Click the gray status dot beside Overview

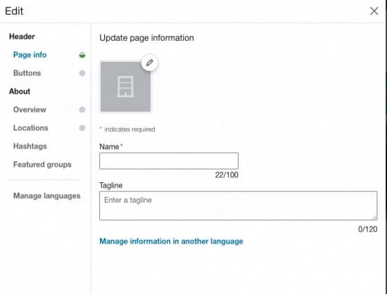(x=82, y=110)
